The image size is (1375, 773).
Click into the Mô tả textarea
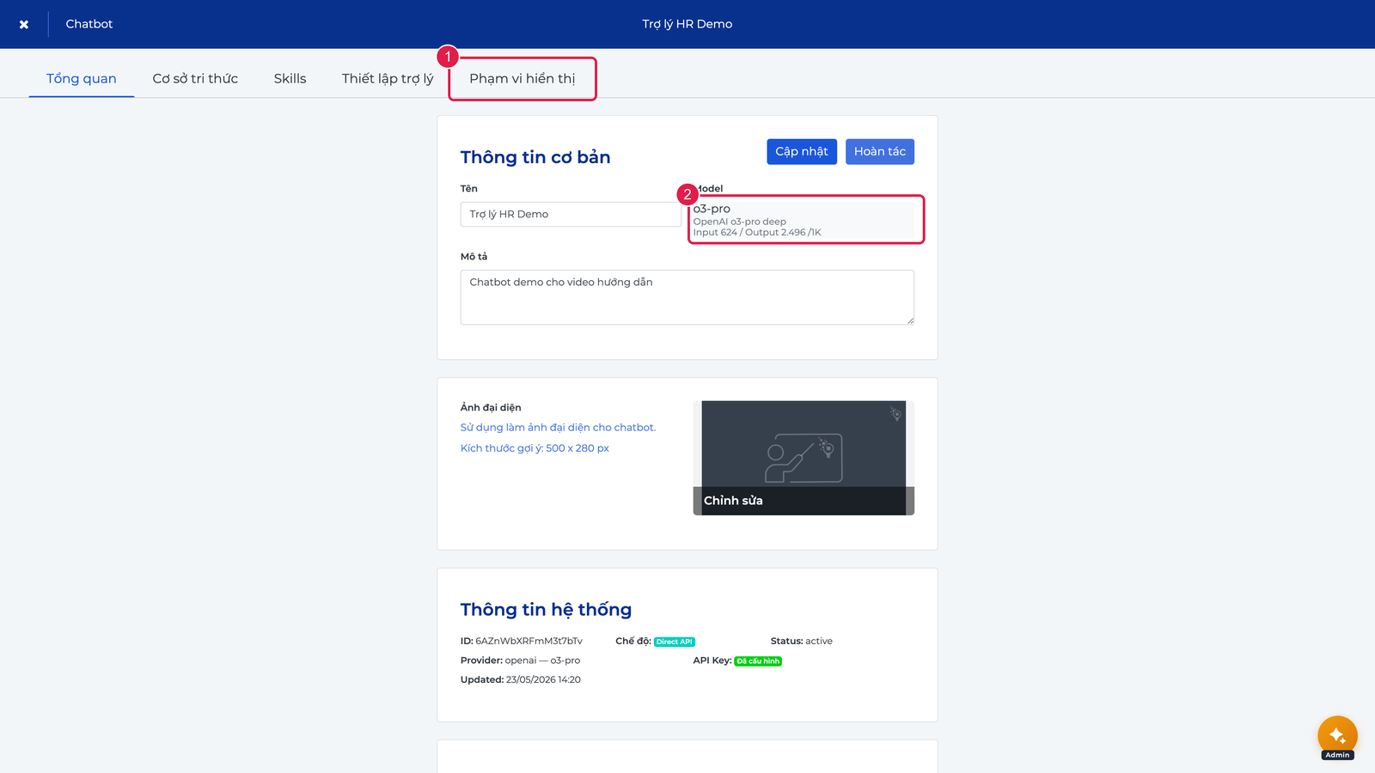[687, 297]
